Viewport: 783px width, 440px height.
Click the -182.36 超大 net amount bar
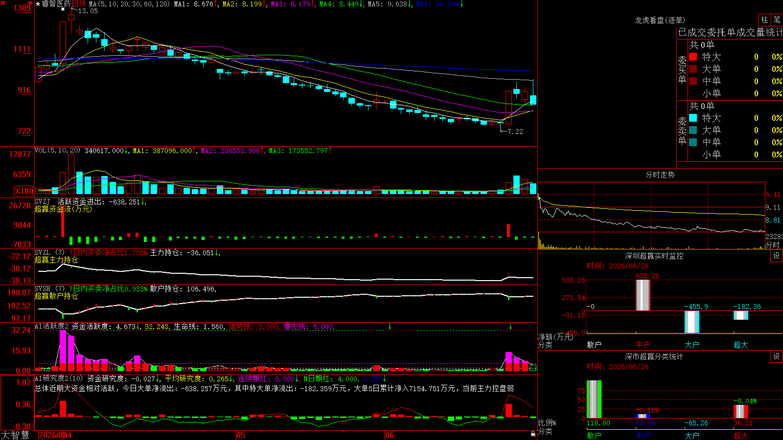click(x=741, y=315)
